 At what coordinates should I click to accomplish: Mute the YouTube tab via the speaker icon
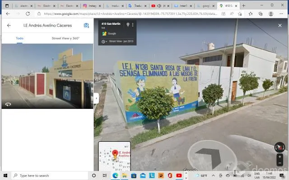tap(159, 6)
